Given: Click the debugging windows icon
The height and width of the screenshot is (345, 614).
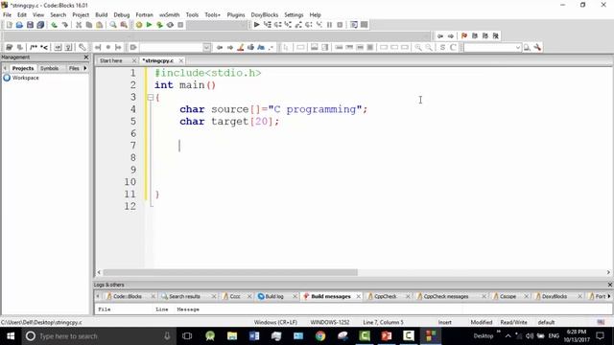Looking at the screenshot, I should [x=354, y=25].
